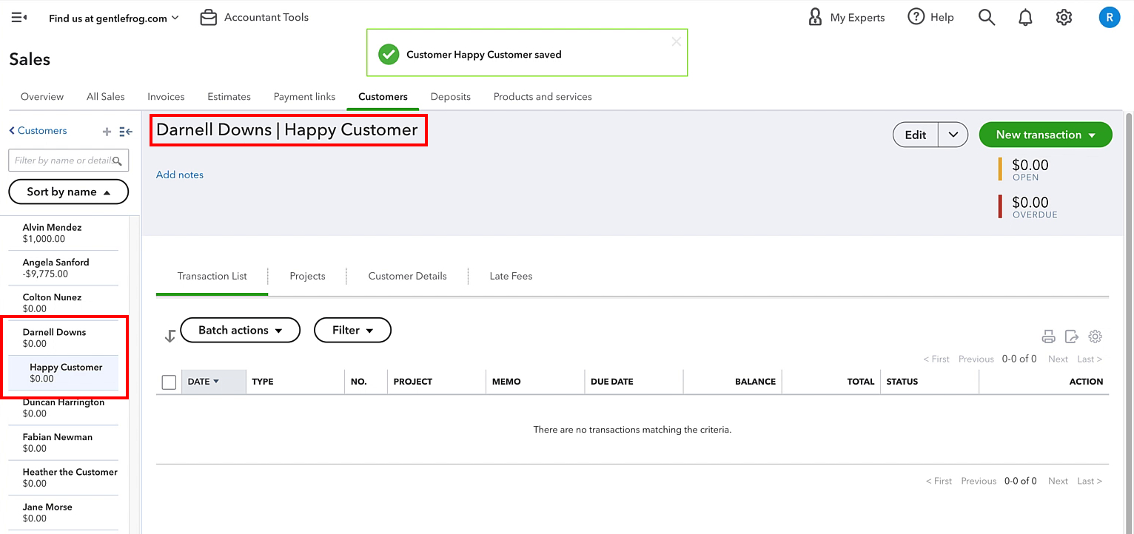Collapse the customer list panel icon
The image size is (1134, 534).
(x=126, y=132)
